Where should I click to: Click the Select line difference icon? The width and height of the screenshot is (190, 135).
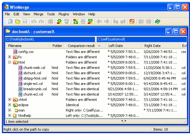[x=50, y=22]
